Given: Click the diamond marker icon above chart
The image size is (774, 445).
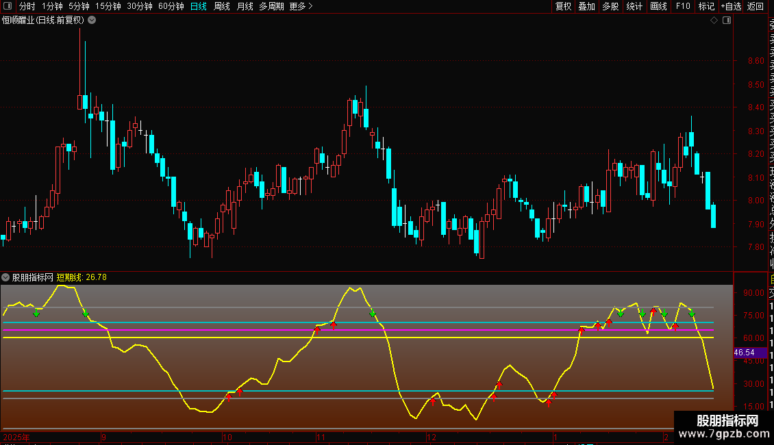Looking at the screenshot, I should point(714,21).
